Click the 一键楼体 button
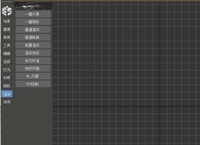The image size is (200, 145). pyautogui.click(x=33, y=22)
